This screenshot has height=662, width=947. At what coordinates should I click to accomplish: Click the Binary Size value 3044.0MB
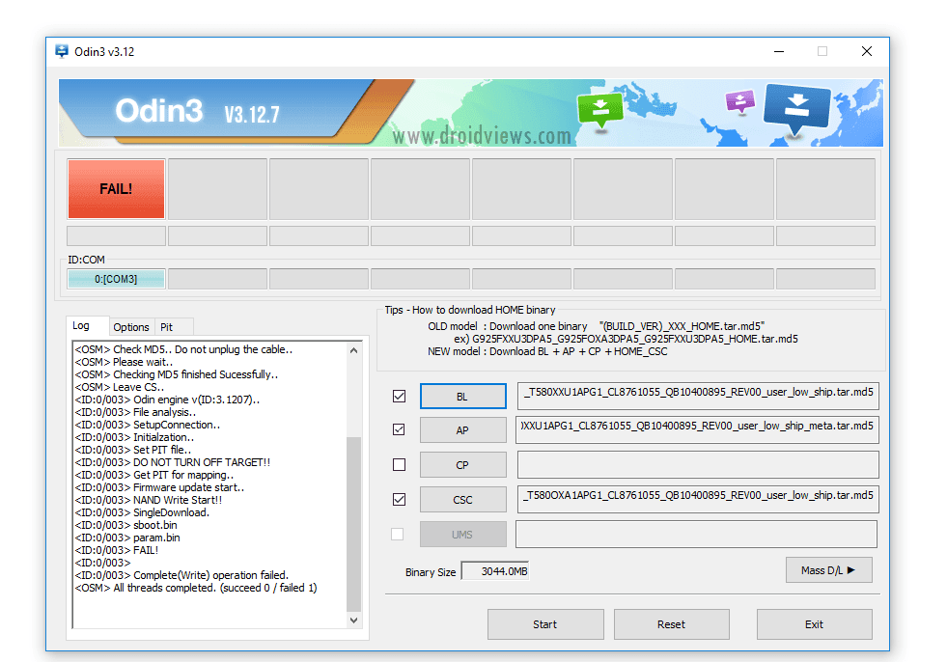(495, 570)
